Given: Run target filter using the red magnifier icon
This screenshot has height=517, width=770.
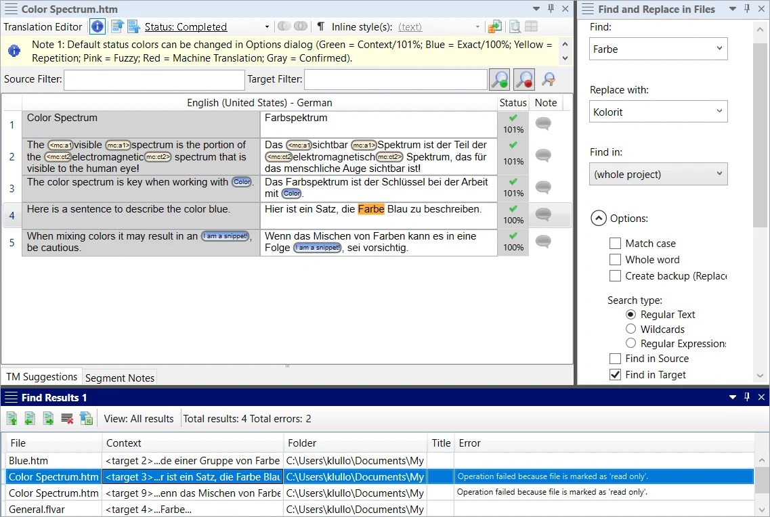Looking at the screenshot, I should [522, 79].
